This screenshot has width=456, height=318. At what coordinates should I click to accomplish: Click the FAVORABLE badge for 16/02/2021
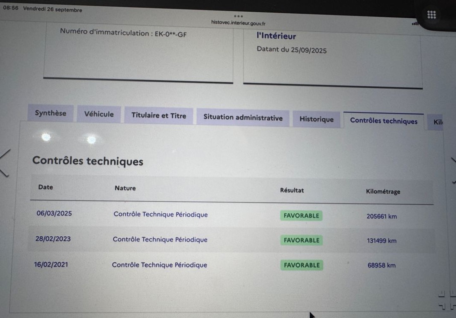[302, 265]
